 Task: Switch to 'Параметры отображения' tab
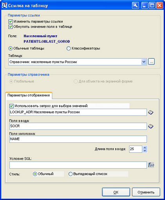tap(29, 95)
